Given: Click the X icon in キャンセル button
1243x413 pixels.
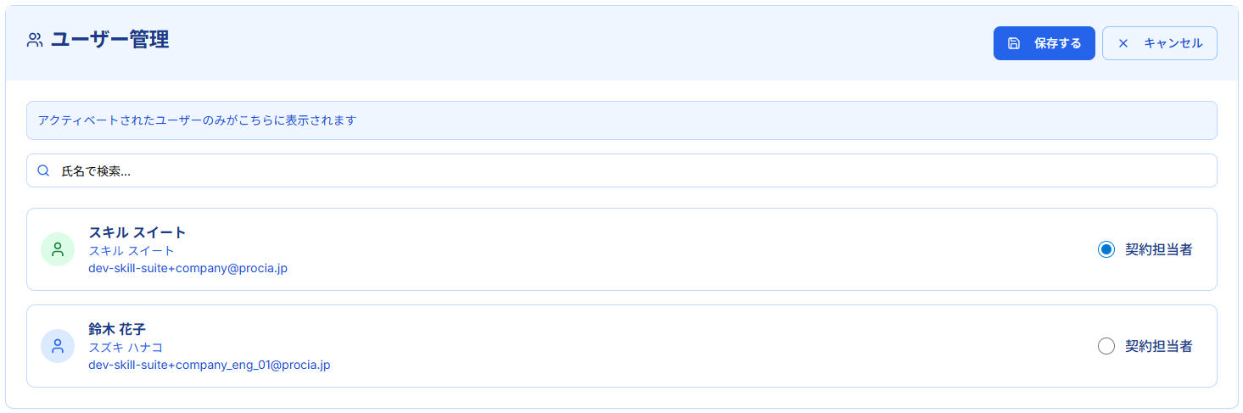Looking at the screenshot, I should pos(1123,43).
